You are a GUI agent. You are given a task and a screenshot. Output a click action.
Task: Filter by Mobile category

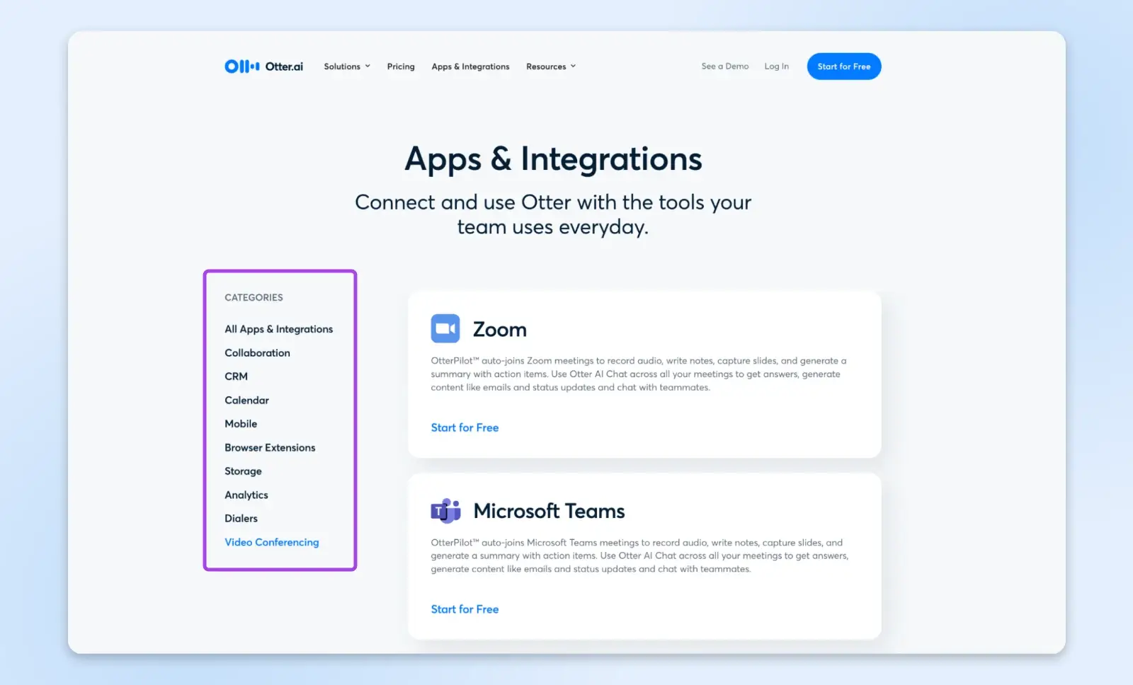tap(241, 424)
